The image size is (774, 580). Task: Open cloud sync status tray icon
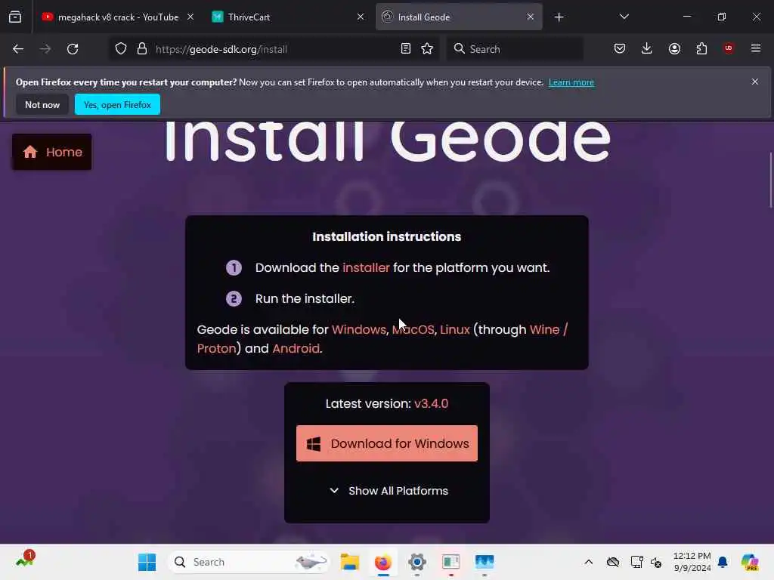(x=612, y=562)
